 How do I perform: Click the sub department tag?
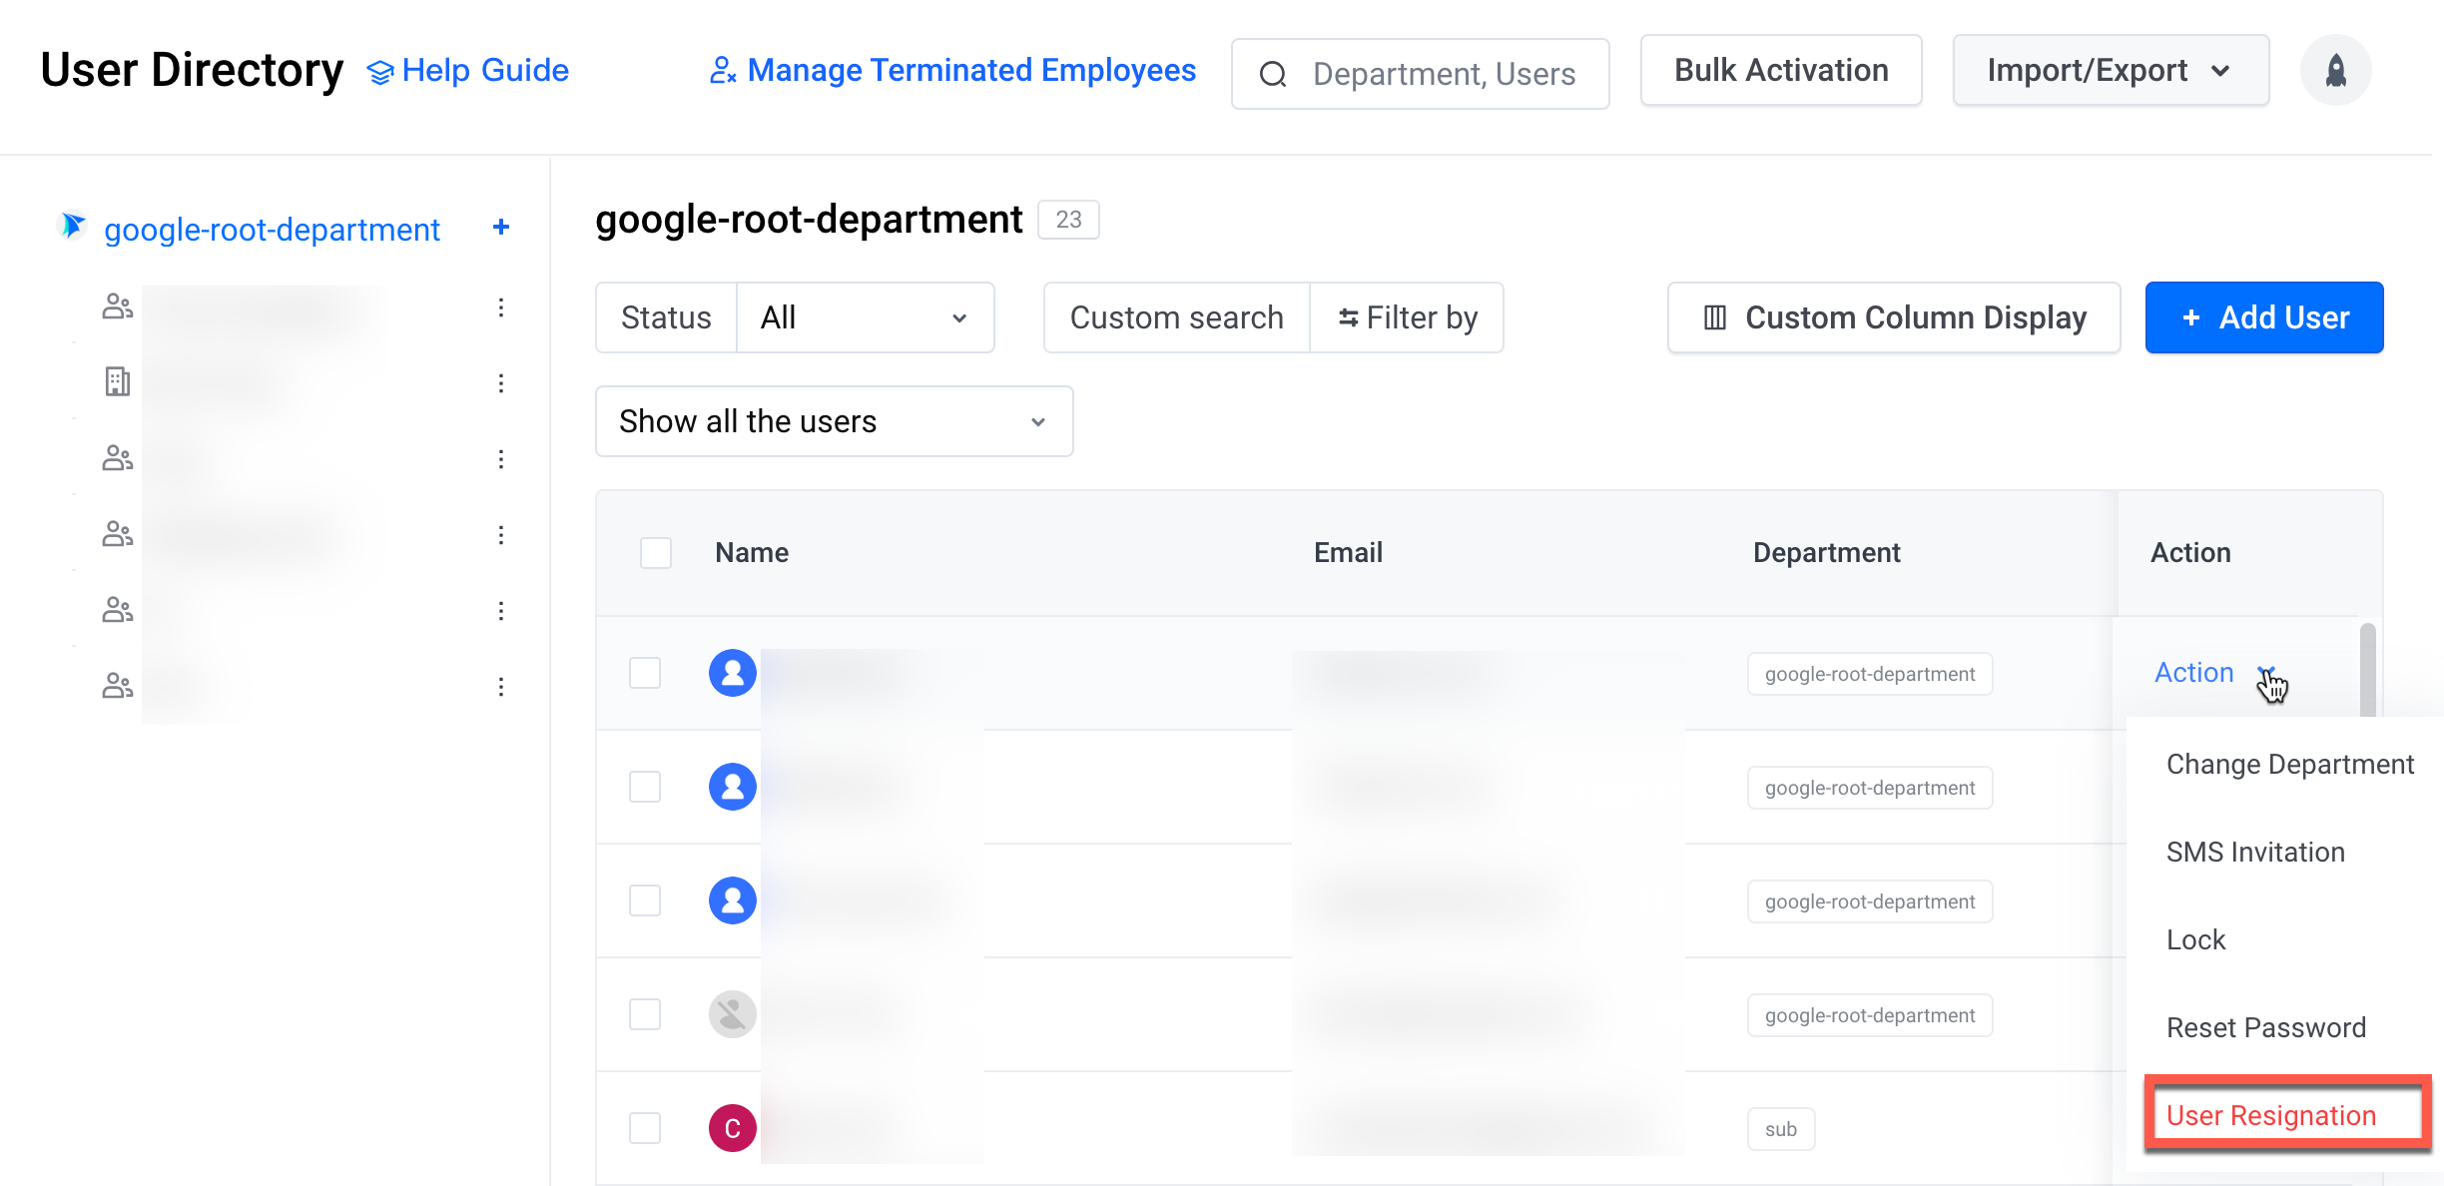point(1781,1129)
